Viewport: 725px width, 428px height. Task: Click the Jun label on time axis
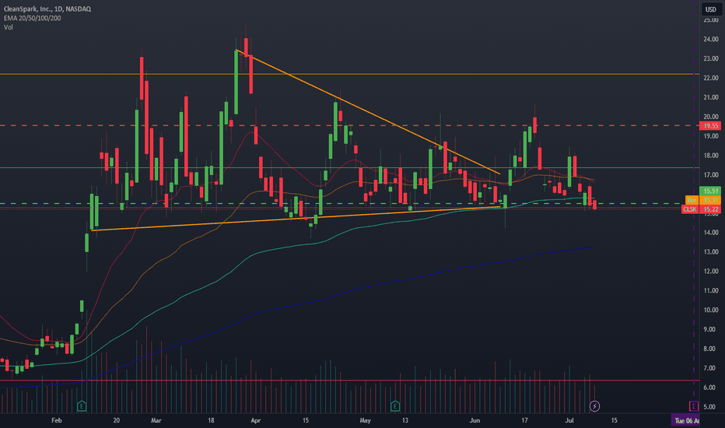[475, 420]
